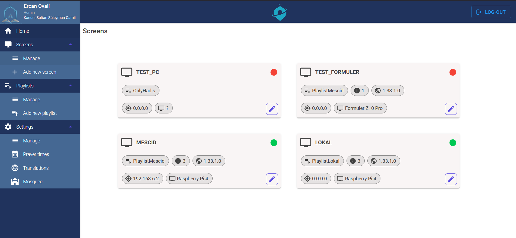Collapse the Playlists sidebar section
The width and height of the screenshot is (516, 238).
click(x=70, y=86)
